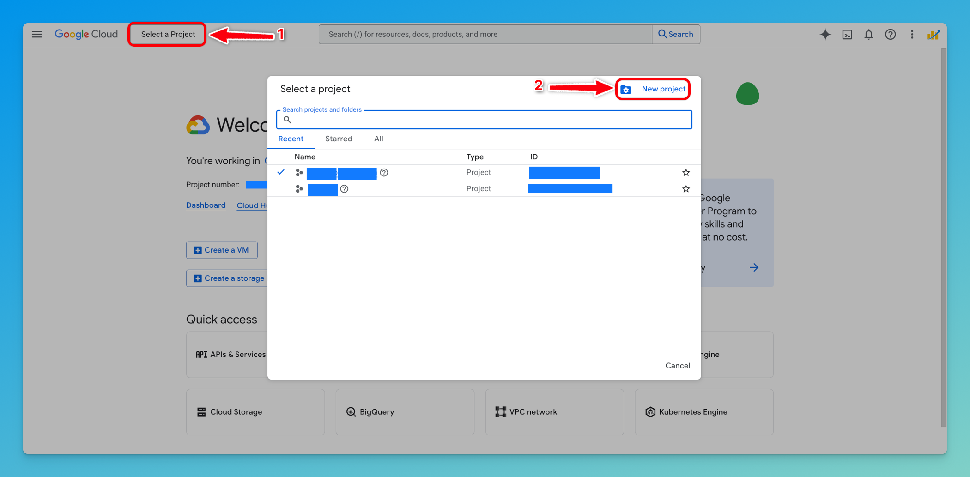Open the navigation hamburger menu
The height and width of the screenshot is (477, 970).
point(37,34)
